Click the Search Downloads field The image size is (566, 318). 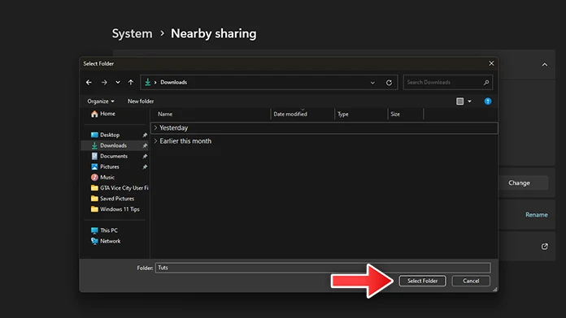(447, 82)
